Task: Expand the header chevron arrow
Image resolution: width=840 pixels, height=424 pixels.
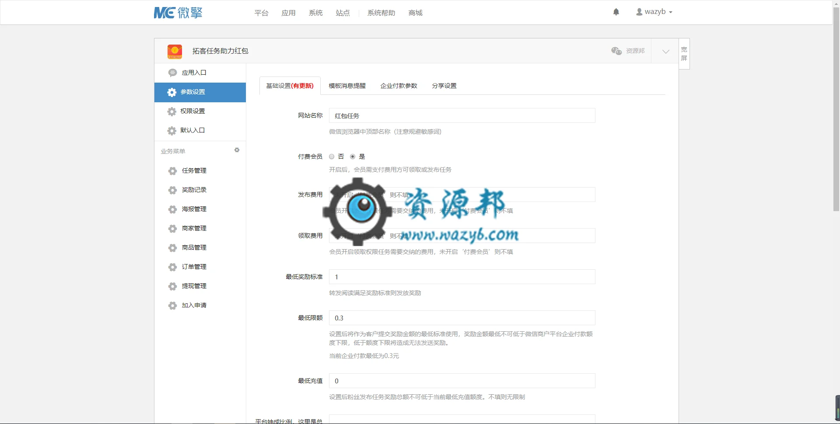Action: (x=665, y=51)
